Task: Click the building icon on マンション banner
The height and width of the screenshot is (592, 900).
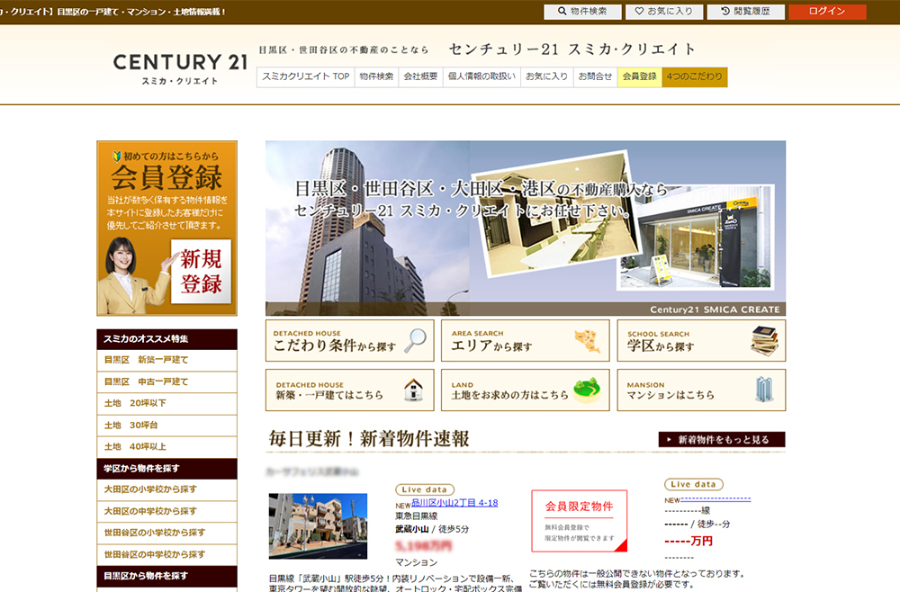Action: 764,390
